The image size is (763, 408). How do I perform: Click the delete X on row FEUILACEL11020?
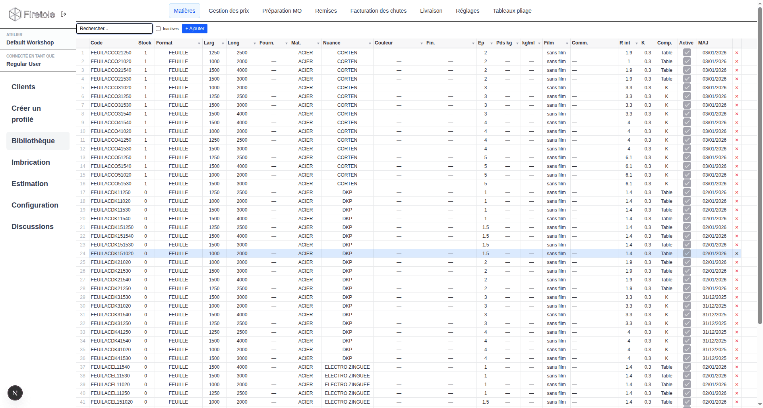(737, 385)
